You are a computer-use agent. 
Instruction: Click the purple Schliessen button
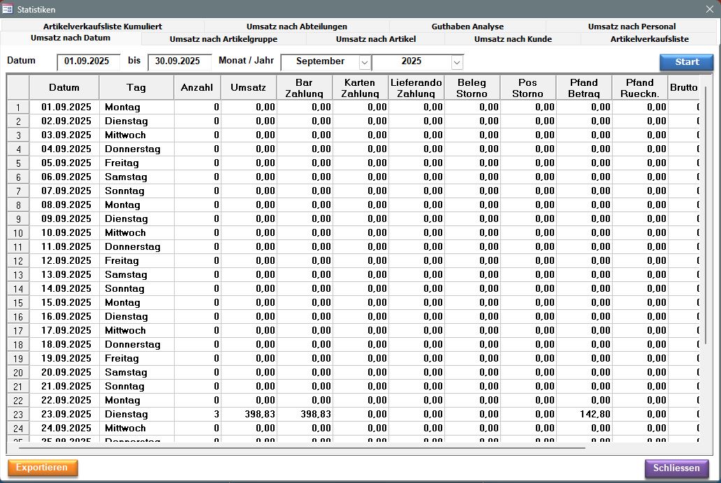(x=676, y=468)
